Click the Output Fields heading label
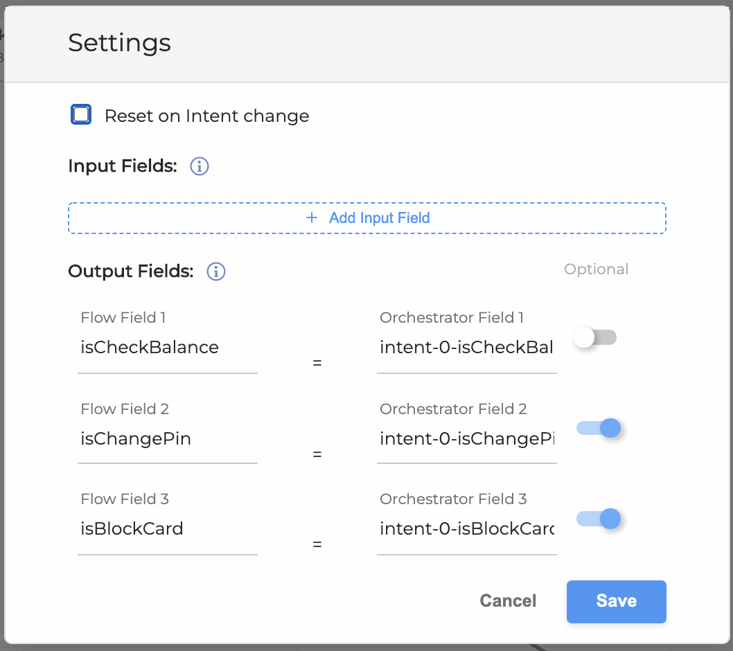 tap(130, 271)
